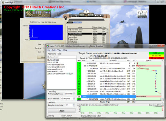
Task: Click the Hop column header
Action: click(x=79, y=60)
